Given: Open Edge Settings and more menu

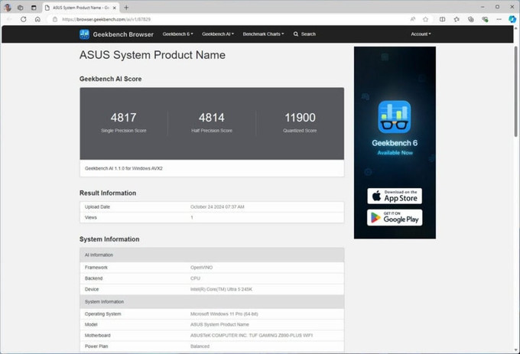Looking at the screenshot, I should [499, 19].
